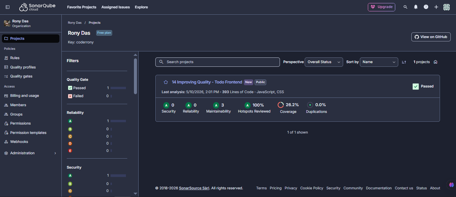
Task: Filter Reliability by rating A
Action: (x=70, y=121)
